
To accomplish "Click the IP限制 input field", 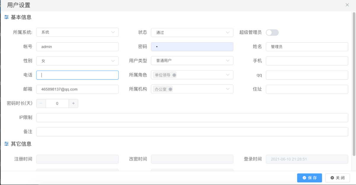I will pyautogui.click(x=192, y=118).
